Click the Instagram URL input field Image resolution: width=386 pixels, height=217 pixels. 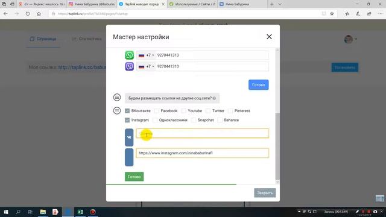[203, 153]
